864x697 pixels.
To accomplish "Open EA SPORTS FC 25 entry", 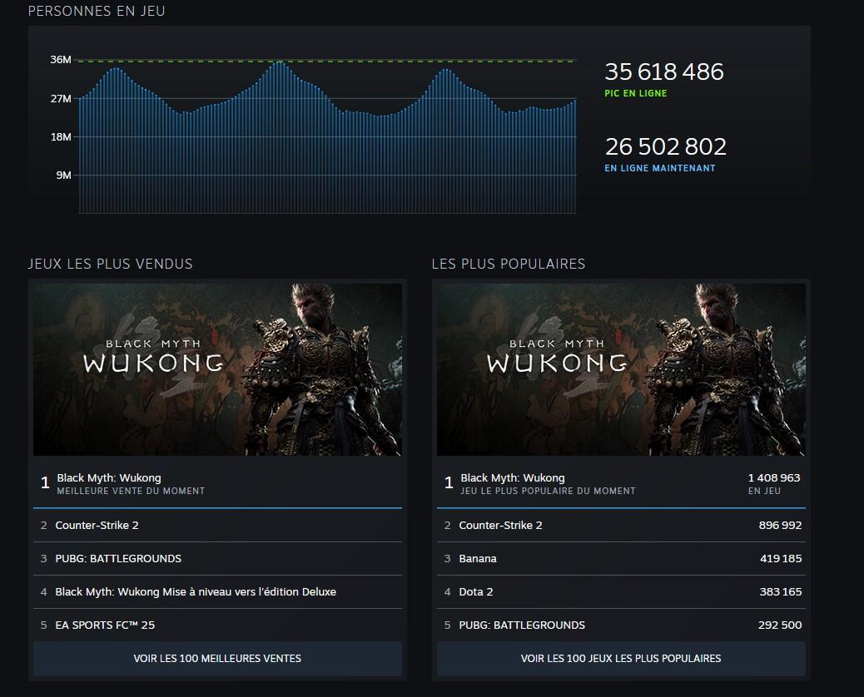I will (x=217, y=625).
